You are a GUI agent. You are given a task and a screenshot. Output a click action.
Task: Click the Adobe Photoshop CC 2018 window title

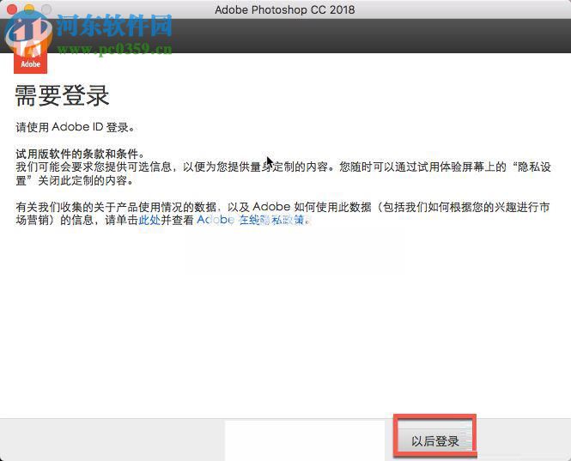coord(285,9)
